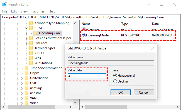Click the Value data input field
This screenshot has height=110, width=181.
tap(87, 76)
